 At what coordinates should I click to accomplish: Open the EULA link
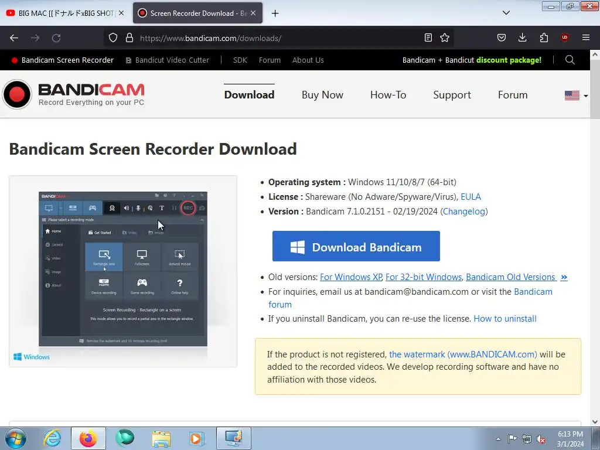coord(471,197)
